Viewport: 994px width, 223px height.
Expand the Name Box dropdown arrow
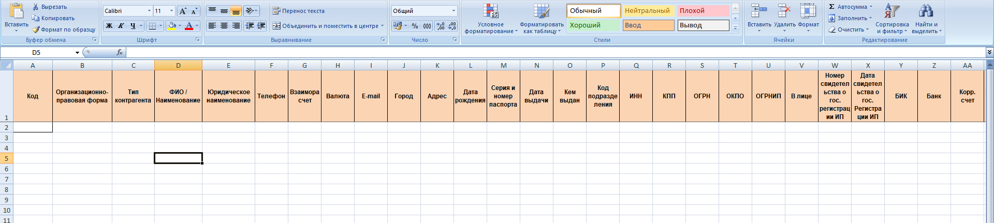tap(77, 53)
